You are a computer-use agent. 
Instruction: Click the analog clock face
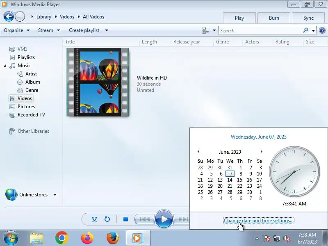click(x=294, y=171)
